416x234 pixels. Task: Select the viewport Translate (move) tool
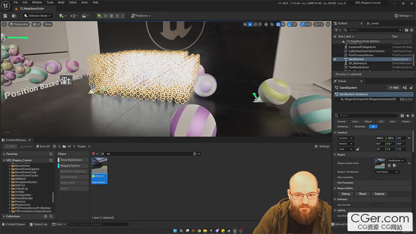tap(250, 25)
